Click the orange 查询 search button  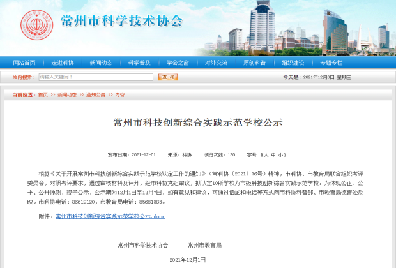[168, 77]
